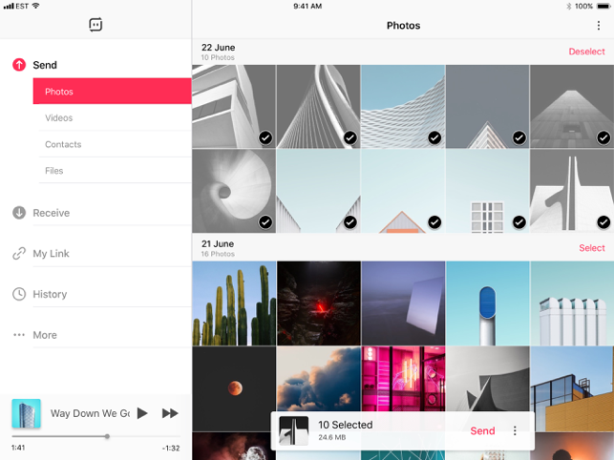
Task: Uncheck the curved white tower lines photo
Action: pos(350,137)
